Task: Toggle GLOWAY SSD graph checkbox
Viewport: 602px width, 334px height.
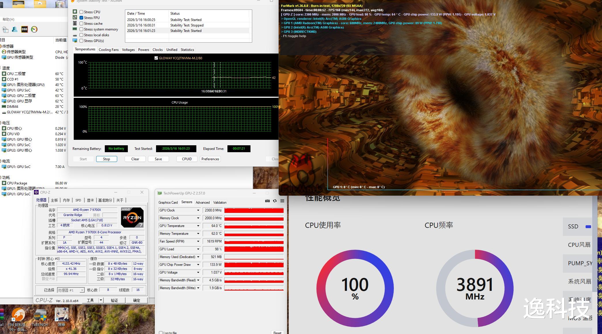Action: pyautogui.click(x=156, y=58)
